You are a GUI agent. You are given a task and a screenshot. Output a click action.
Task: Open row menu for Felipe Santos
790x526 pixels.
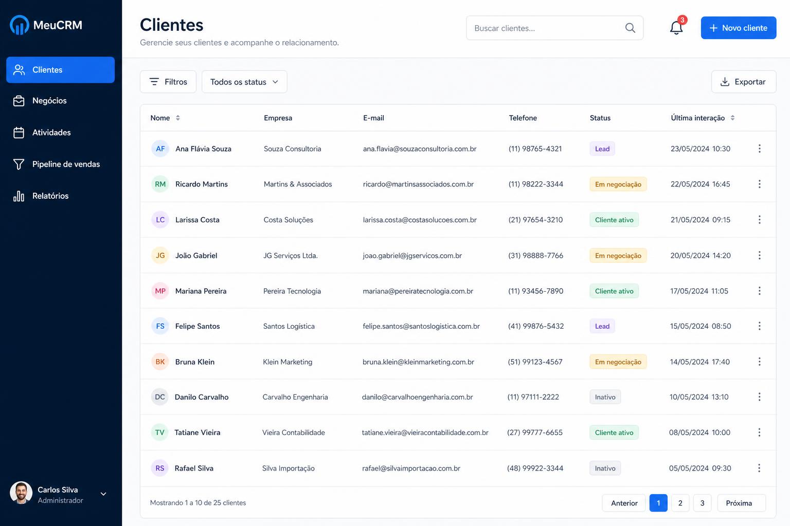(x=759, y=326)
